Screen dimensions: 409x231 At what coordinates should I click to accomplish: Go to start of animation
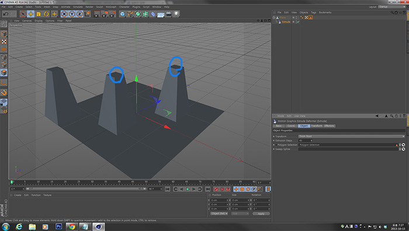pyautogui.click(x=168, y=189)
